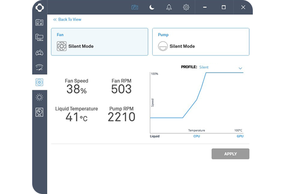Image resolution: width=285 pixels, height=194 pixels.
Task: Open notifications bell icon
Action: click(169, 7)
